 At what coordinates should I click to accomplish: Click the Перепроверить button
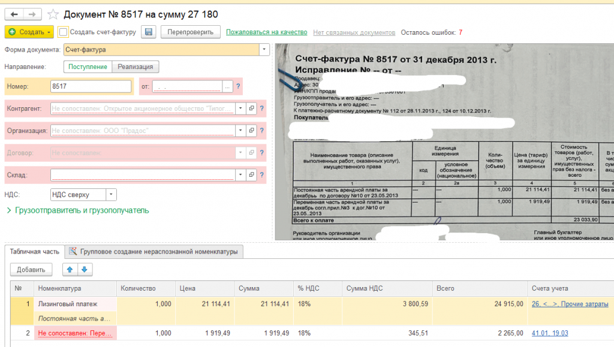click(191, 32)
